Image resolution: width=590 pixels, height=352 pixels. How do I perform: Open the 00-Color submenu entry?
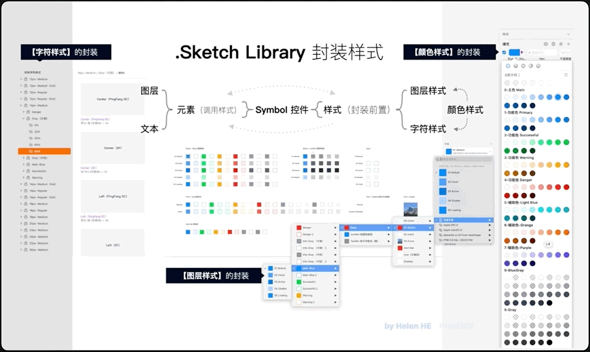coord(413,221)
